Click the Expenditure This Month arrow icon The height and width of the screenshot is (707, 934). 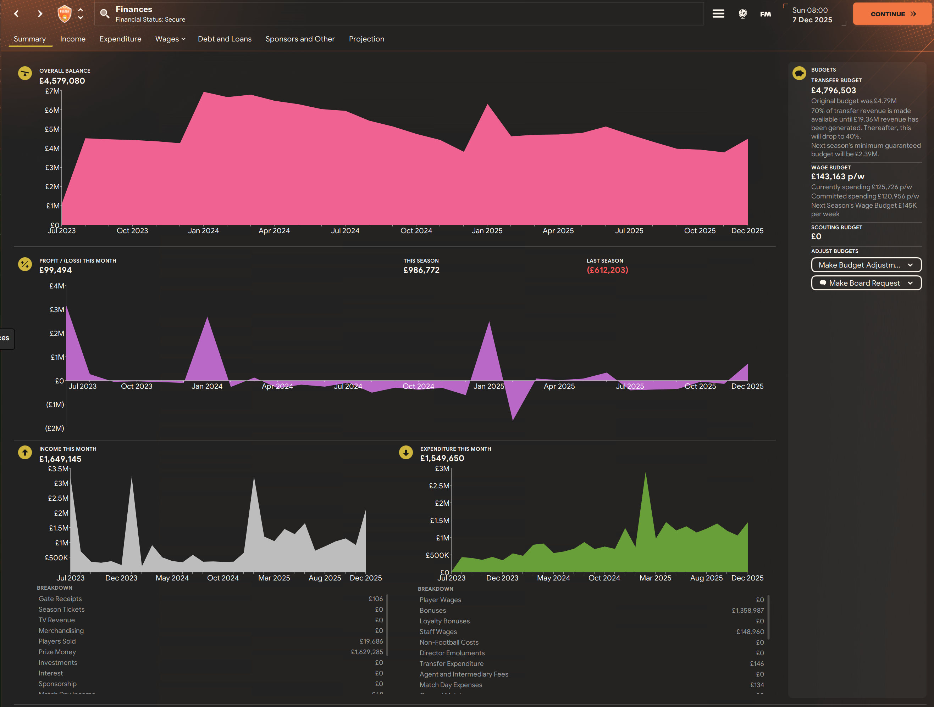click(406, 453)
